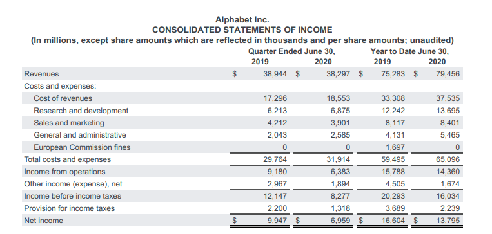The height and width of the screenshot is (234, 492).
Task: Select General and administrative row label
Action: coord(80,135)
